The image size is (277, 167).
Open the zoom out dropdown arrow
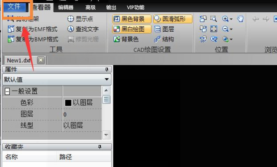[x=231, y=29]
